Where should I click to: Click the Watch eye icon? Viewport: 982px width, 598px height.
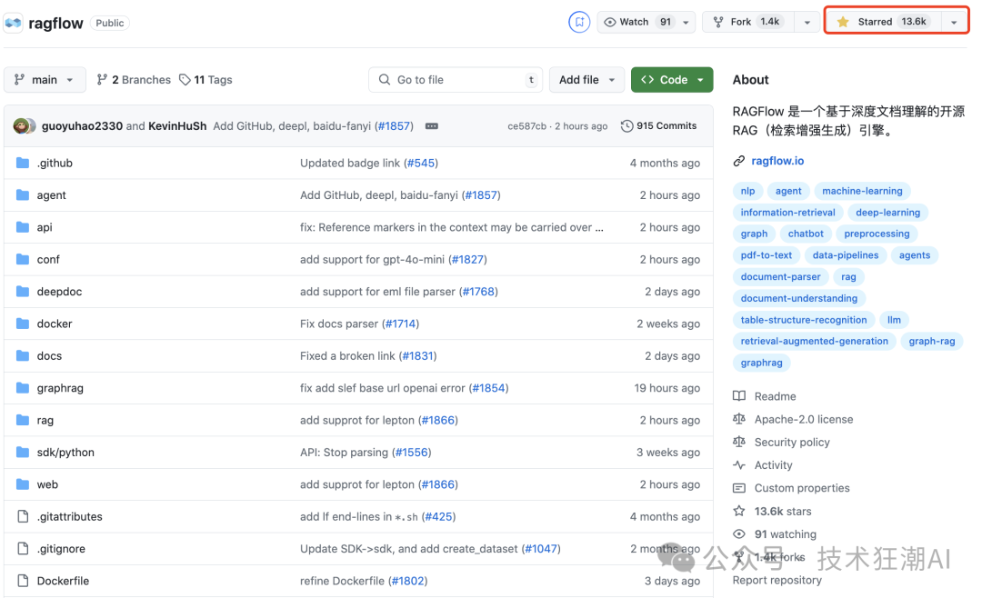pyautogui.click(x=607, y=21)
